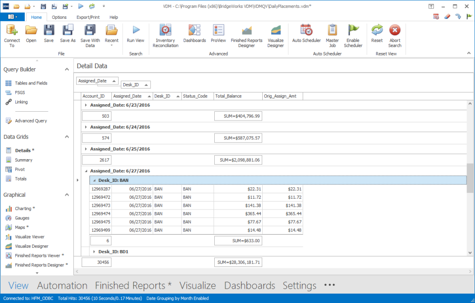The height and width of the screenshot is (303, 475).
Task: Switch to the Options ribbon tab
Action: pyautogui.click(x=59, y=17)
